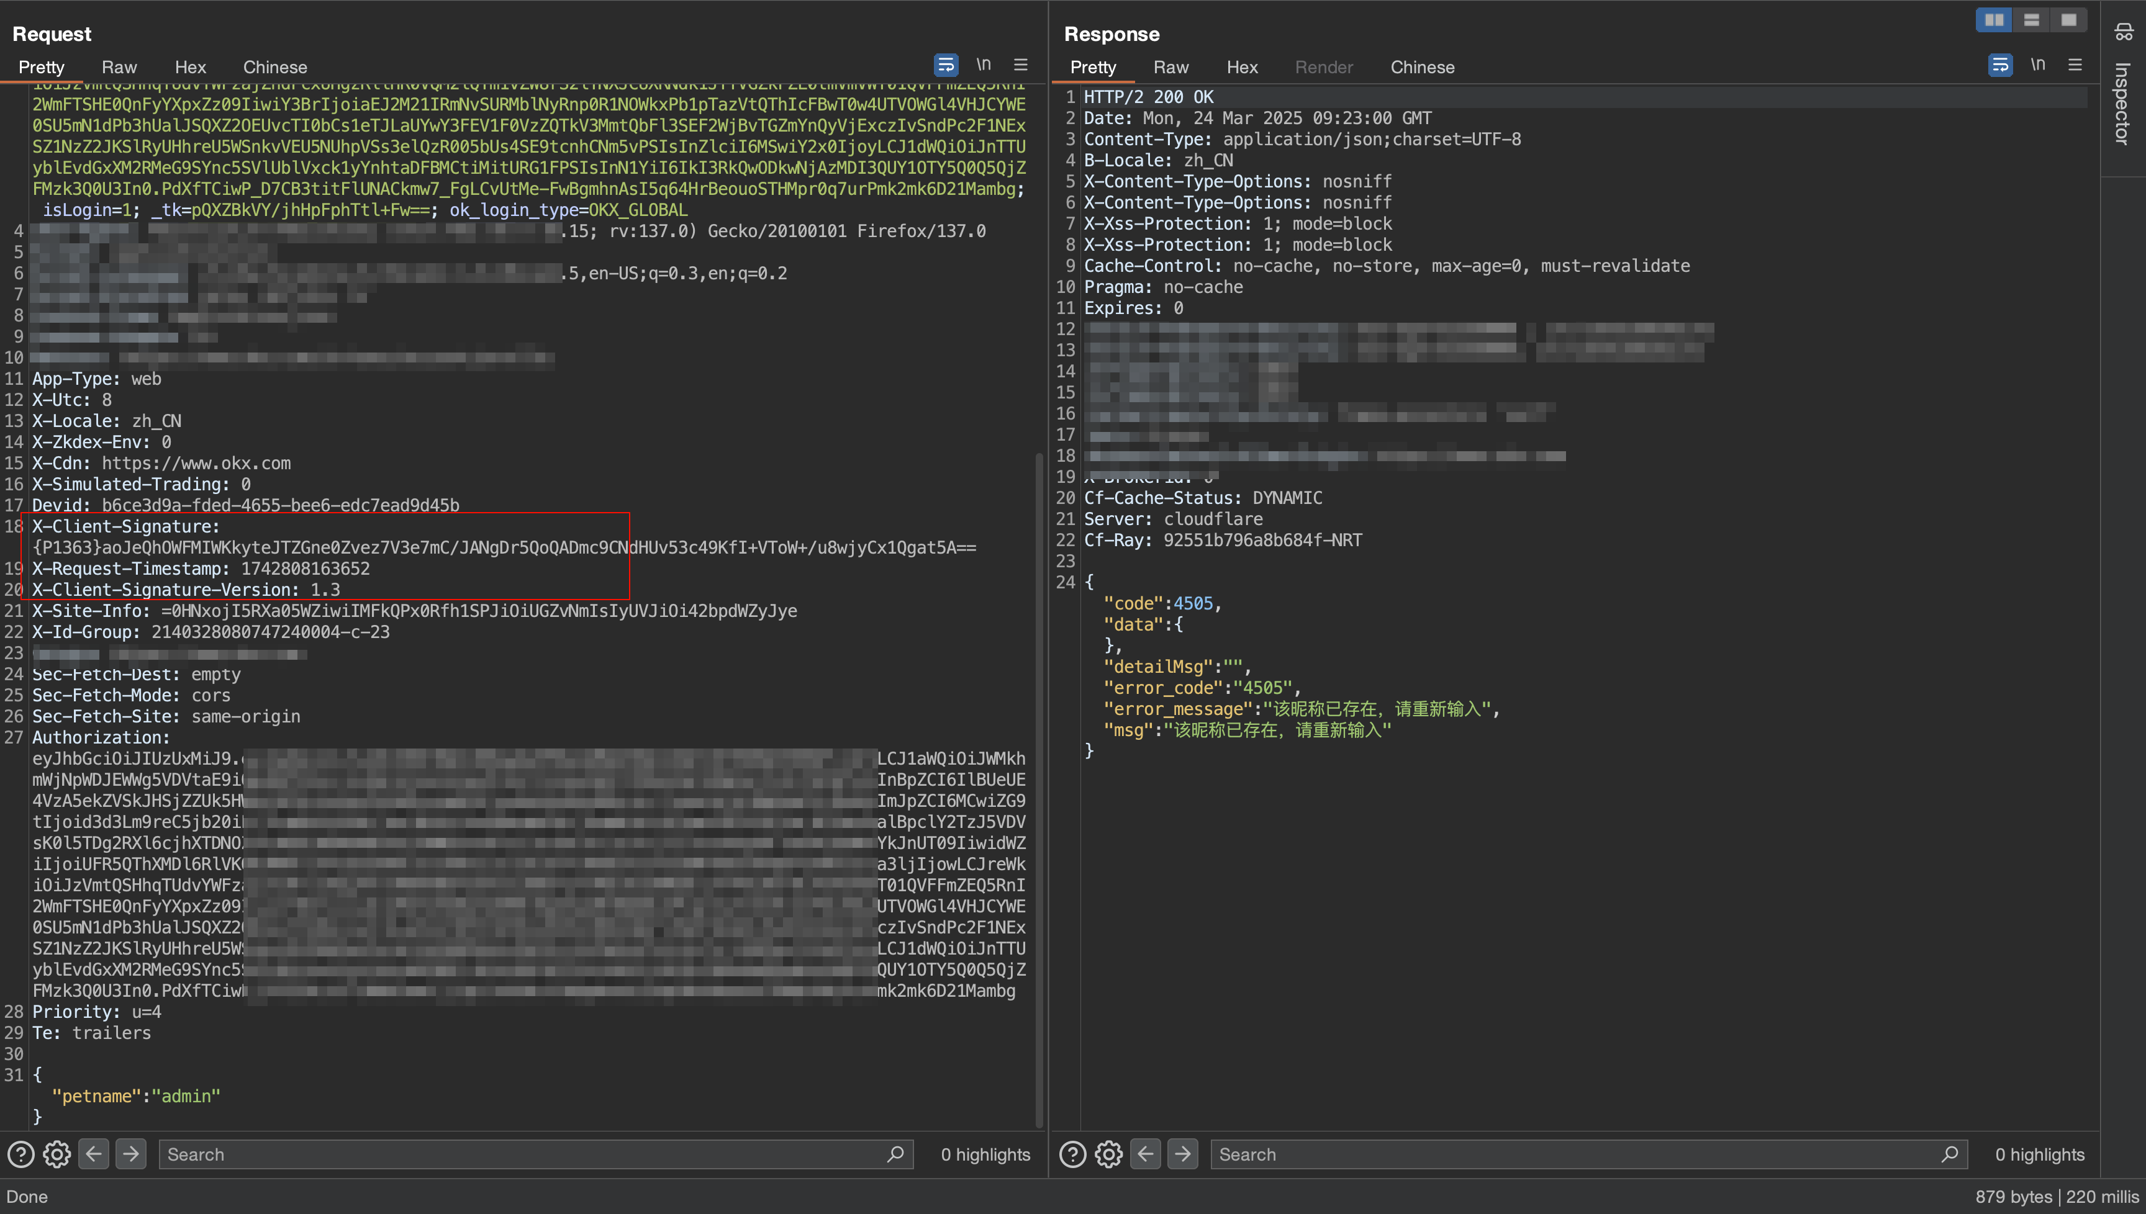Switch to top-bottom stacked layout view
The width and height of the screenshot is (2146, 1214).
click(2032, 20)
